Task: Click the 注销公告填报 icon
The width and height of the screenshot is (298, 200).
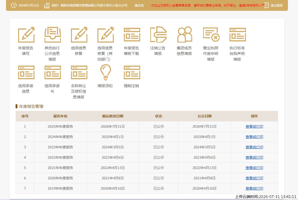Action: (158, 35)
